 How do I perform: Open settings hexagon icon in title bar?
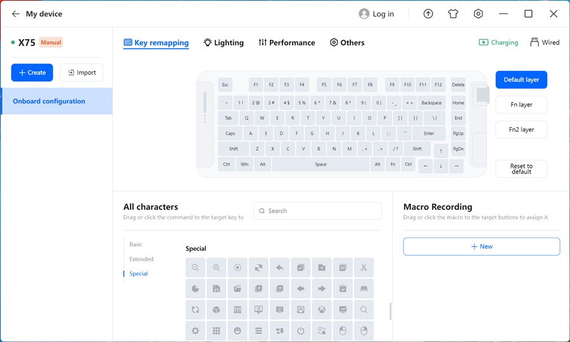[x=478, y=14]
